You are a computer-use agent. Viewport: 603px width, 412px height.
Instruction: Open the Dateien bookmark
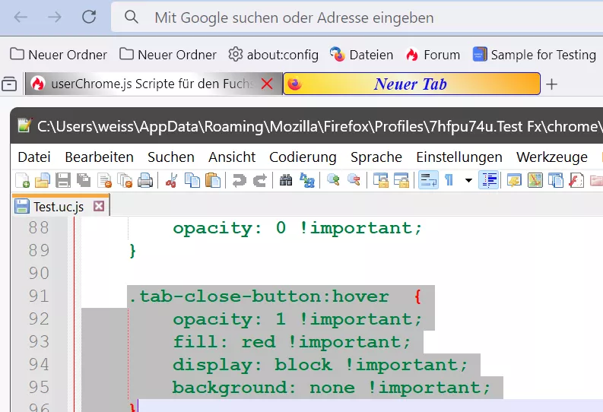pos(361,55)
